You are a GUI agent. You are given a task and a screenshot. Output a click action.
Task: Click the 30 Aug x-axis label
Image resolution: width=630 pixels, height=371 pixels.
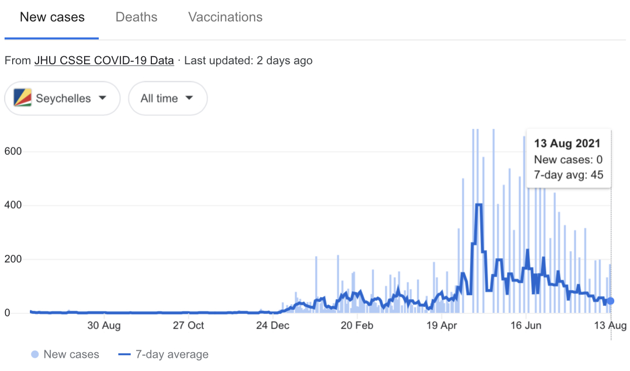click(104, 325)
